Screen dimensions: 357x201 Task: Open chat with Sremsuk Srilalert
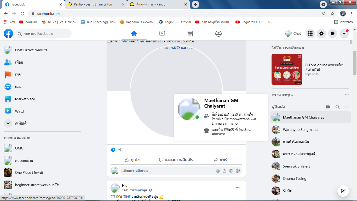coord(310,166)
